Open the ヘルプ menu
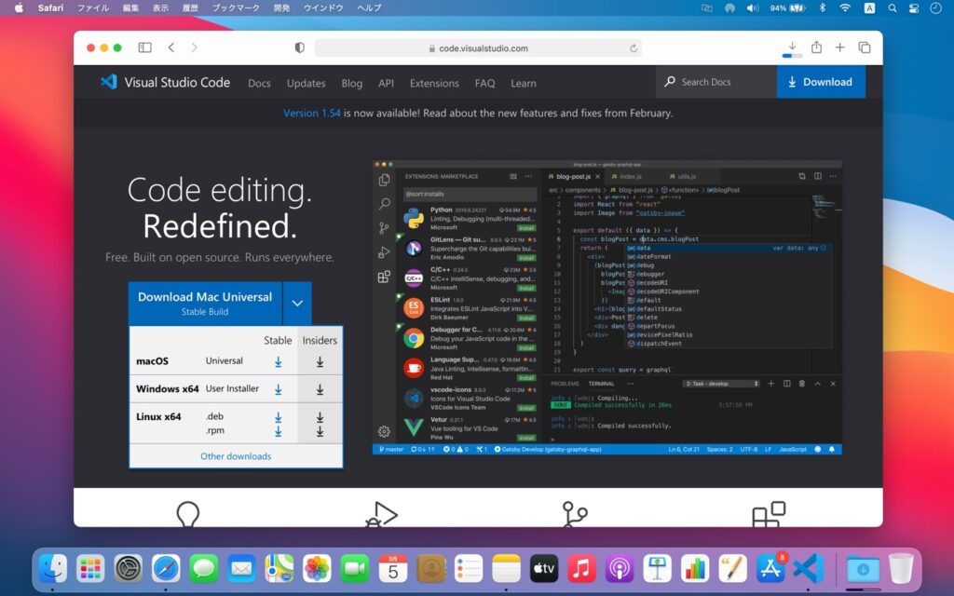 pyautogui.click(x=369, y=7)
